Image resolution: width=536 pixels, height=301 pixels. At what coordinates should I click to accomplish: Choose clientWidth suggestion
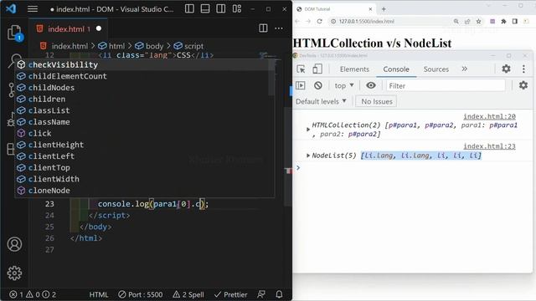click(x=144, y=179)
